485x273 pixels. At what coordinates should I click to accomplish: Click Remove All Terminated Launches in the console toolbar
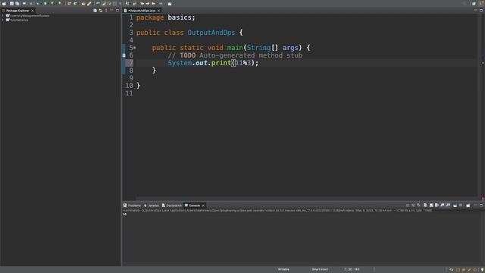tap(419, 206)
